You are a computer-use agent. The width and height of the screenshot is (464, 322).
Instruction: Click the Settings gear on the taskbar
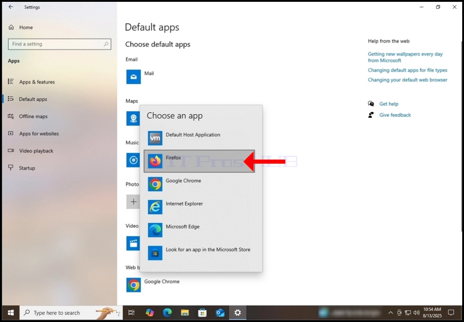pos(237,313)
